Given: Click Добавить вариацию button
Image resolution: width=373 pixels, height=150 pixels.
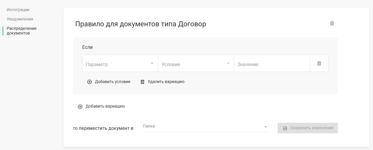Looking at the screenshot, I should click(102, 106).
